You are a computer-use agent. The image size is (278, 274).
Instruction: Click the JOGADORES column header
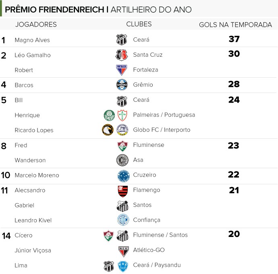coord(36,25)
